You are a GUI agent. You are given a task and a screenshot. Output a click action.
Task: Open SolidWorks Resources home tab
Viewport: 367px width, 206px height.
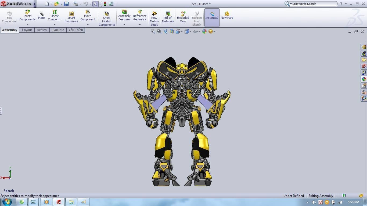pos(364,47)
